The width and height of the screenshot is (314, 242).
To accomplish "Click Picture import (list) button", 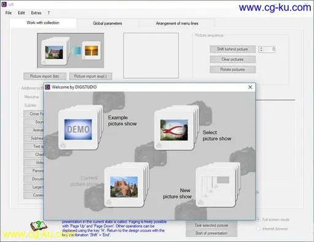I will coord(45,76).
